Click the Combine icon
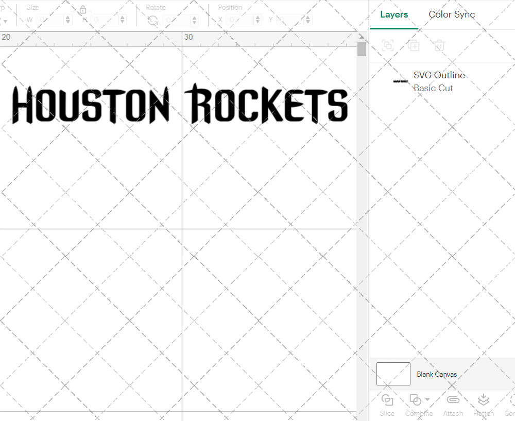The height and width of the screenshot is (421, 515). point(416,400)
